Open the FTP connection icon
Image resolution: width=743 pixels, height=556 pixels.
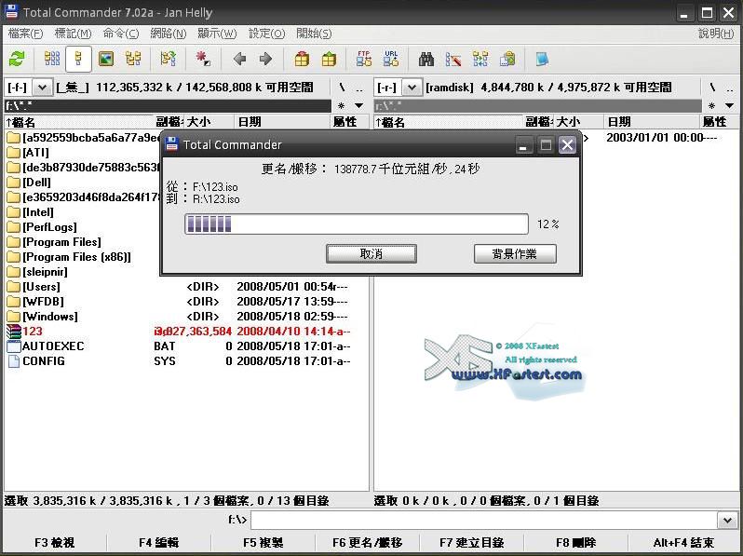click(x=364, y=59)
